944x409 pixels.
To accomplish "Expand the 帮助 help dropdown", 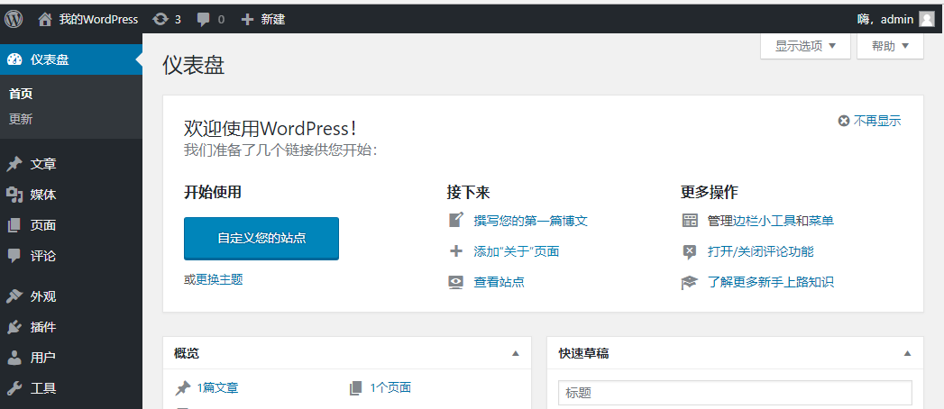I will point(890,46).
